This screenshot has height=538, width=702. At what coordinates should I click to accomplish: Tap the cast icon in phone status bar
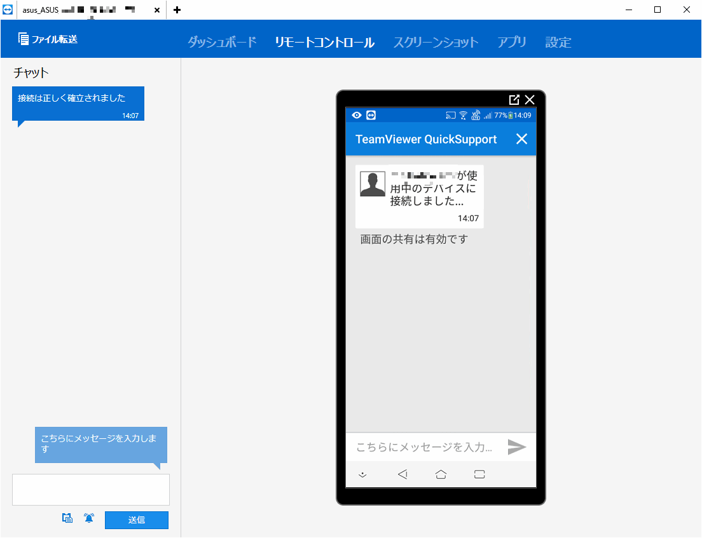[451, 116]
